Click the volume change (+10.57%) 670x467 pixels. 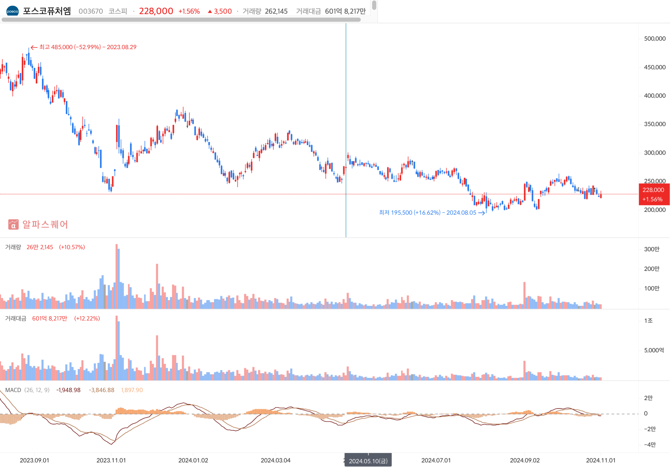click(72, 247)
